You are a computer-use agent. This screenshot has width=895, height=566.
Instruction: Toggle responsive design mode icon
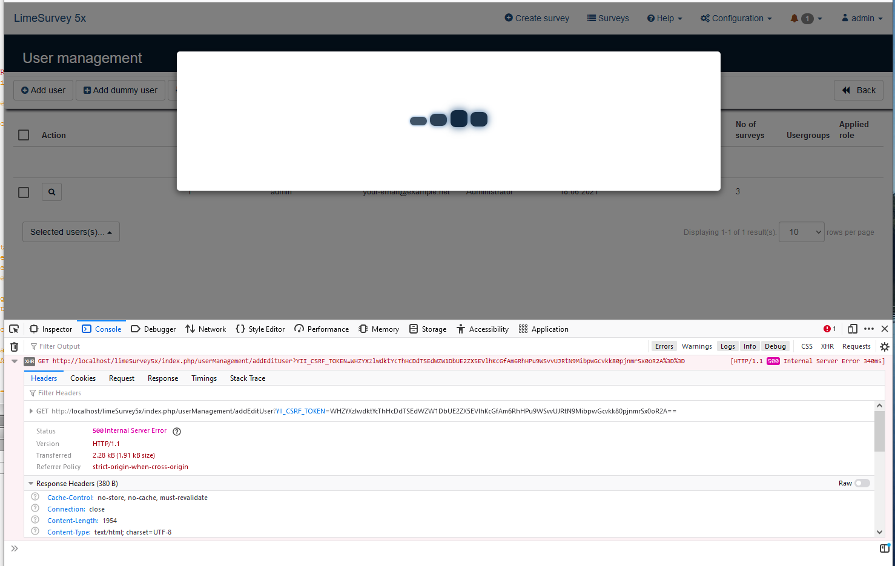(853, 329)
